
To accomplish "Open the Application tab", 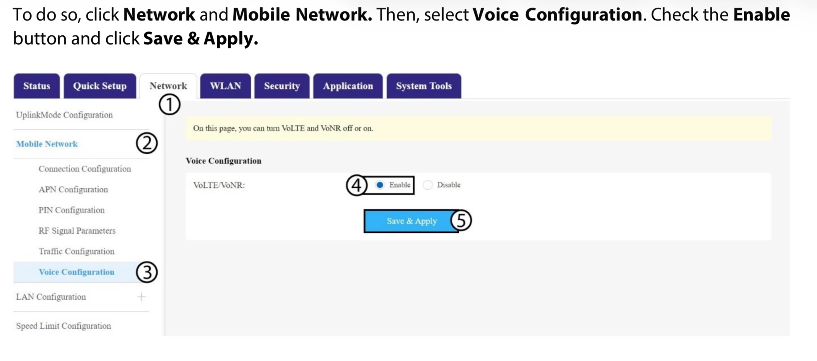I will click(x=348, y=86).
